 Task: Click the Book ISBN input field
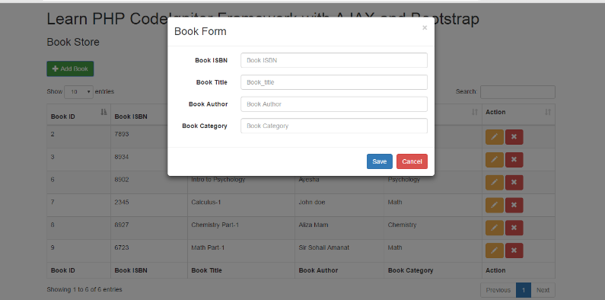334,60
